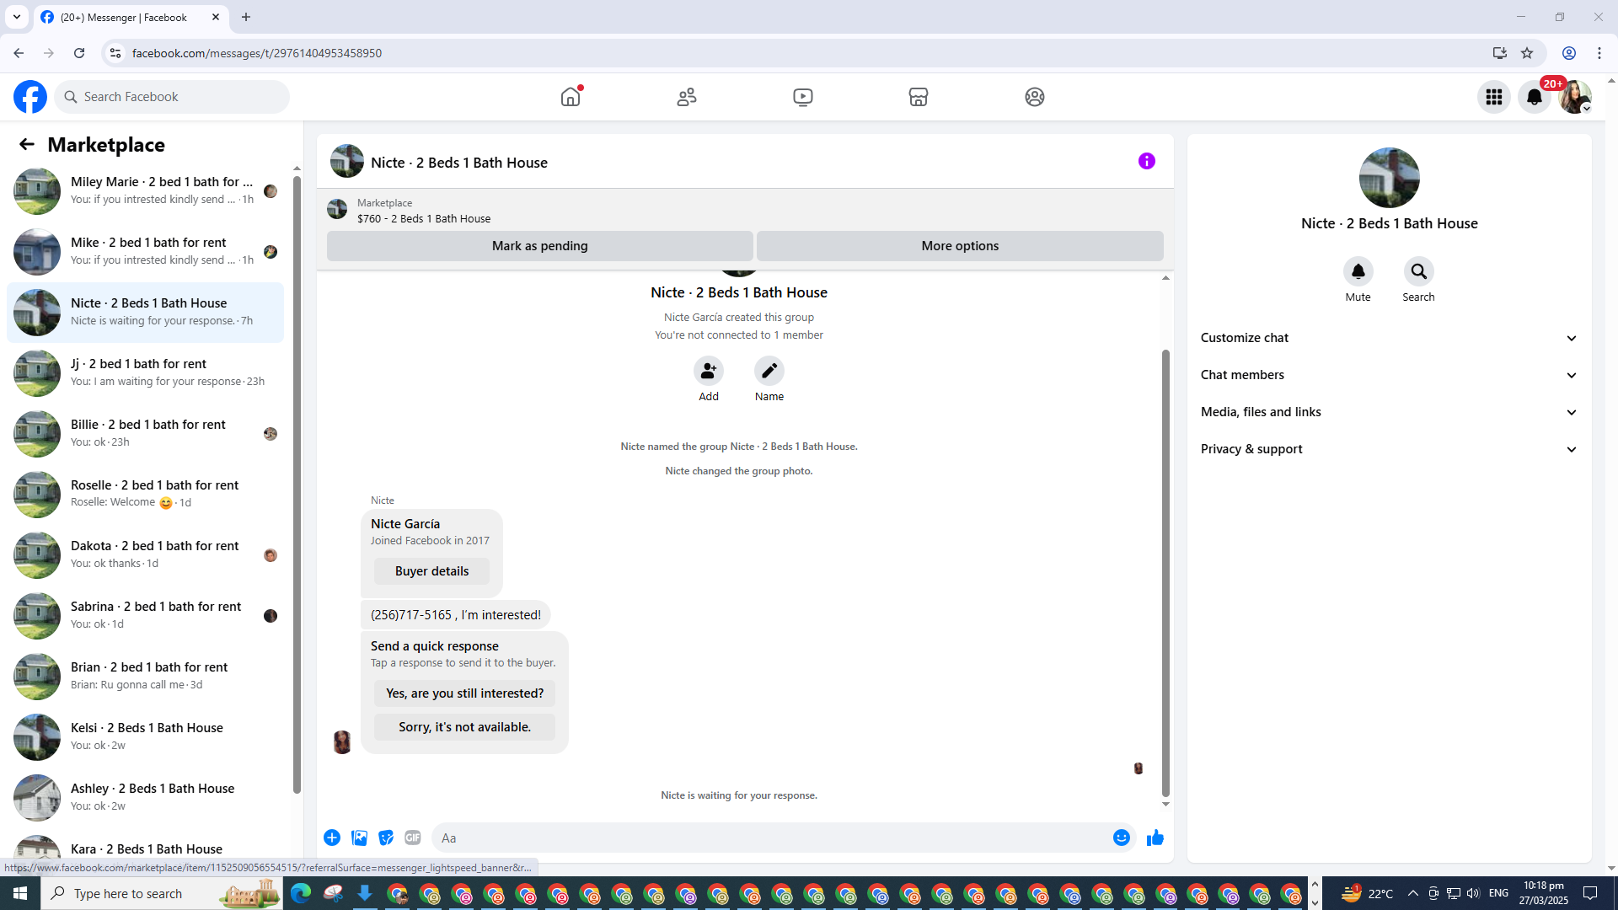This screenshot has width=1618, height=910.
Task: Open the volume control in system tray
Action: coord(1473,893)
